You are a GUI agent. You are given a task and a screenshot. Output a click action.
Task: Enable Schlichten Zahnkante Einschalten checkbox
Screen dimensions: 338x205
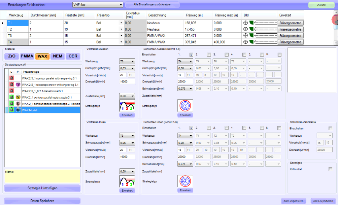pyautogui.click(x=330, y=128)
